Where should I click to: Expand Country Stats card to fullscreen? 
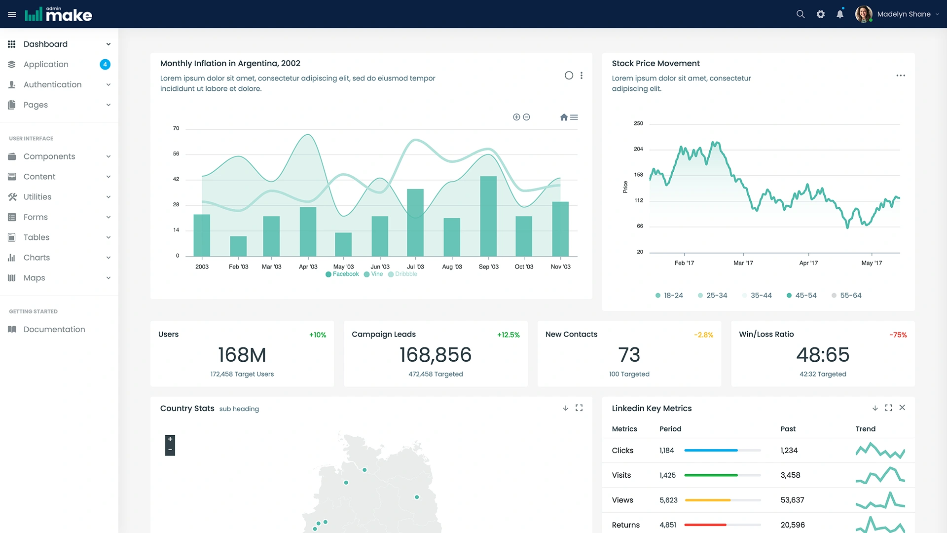point(579,408)
